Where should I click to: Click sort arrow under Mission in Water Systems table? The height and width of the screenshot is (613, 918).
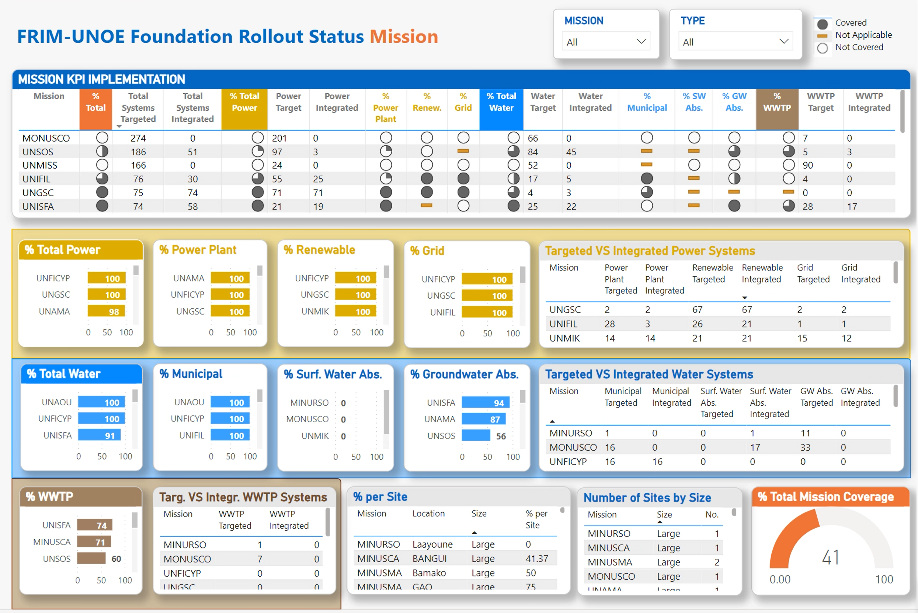pyautogui.click(x=552, y=422)
